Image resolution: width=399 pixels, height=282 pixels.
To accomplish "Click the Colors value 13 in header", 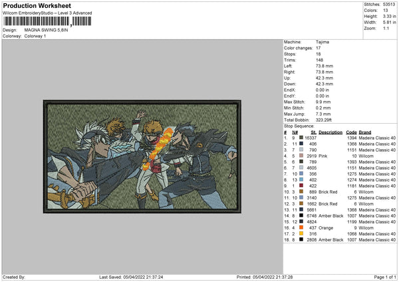I will point(385,11).
